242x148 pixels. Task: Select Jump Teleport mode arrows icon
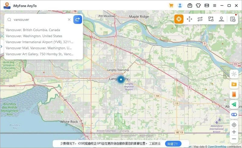[x=189, y=19]
